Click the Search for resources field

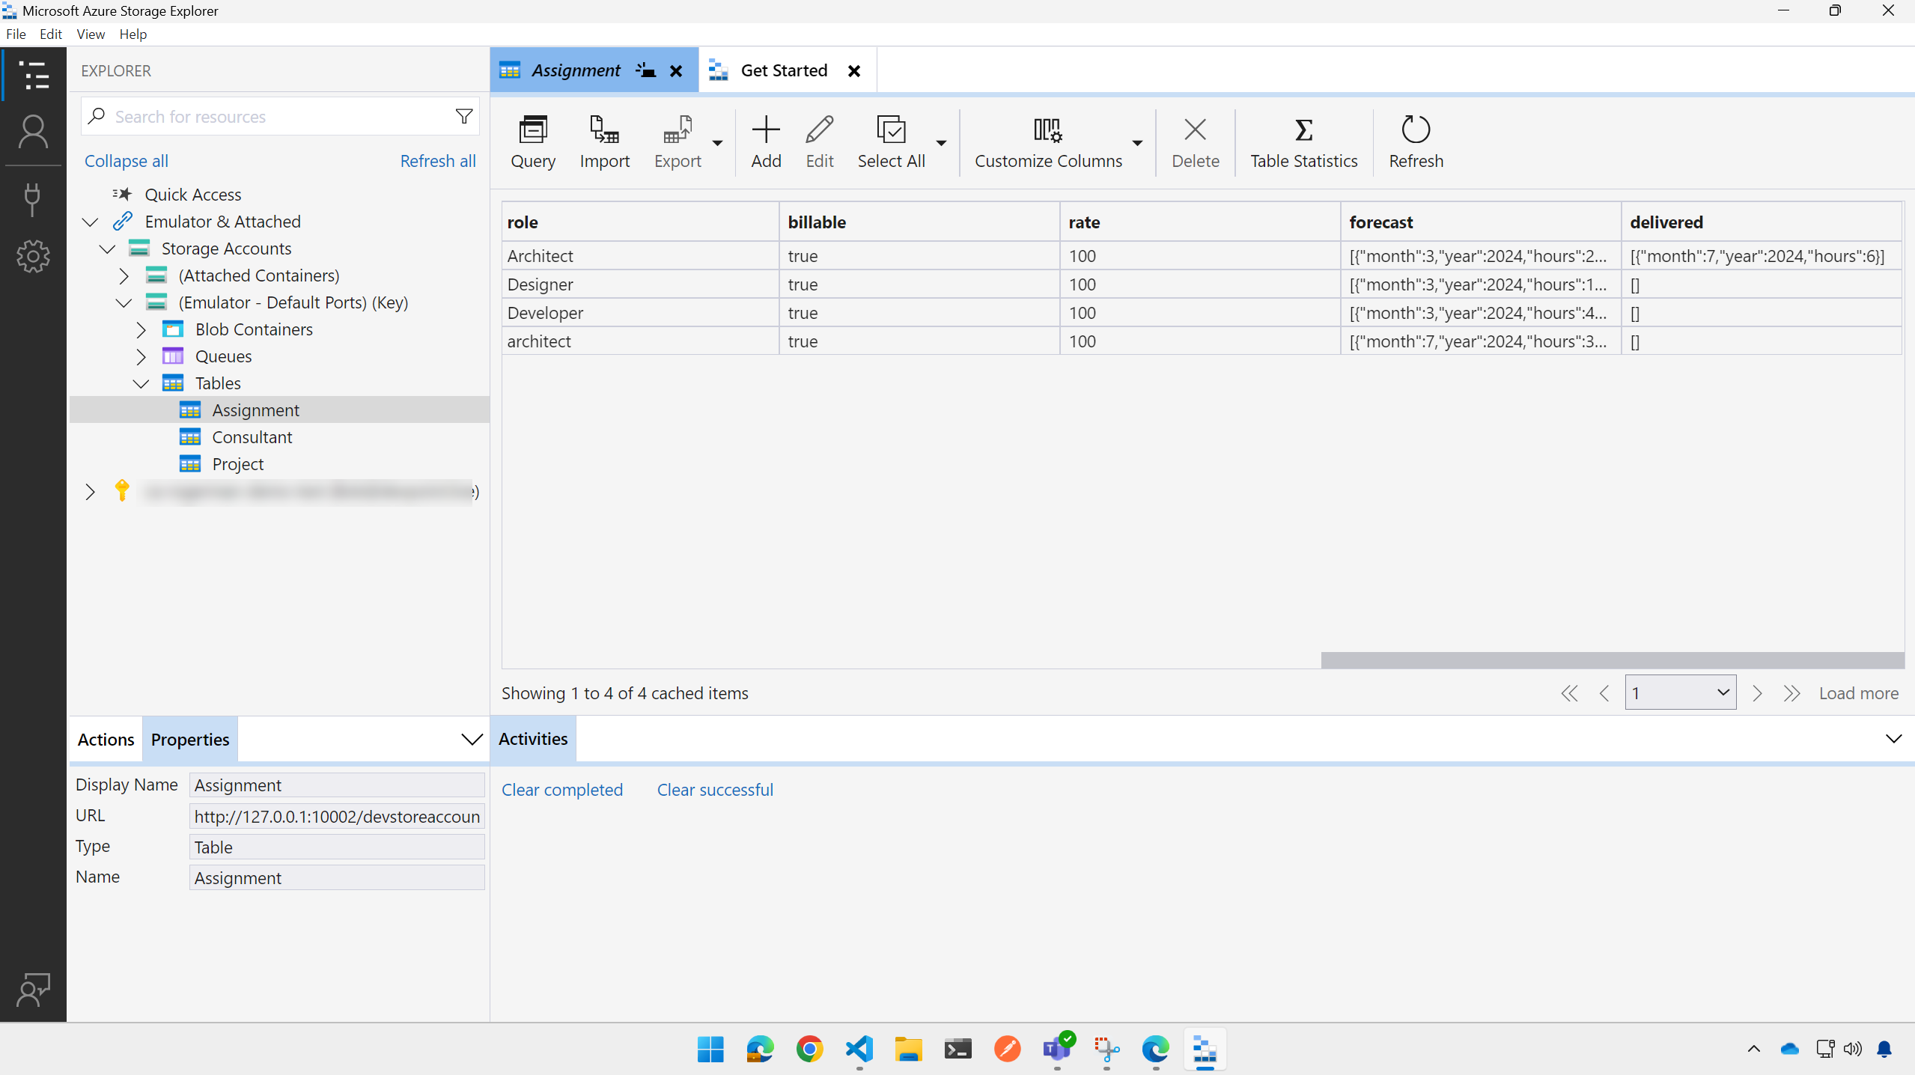tap(280, 117)
